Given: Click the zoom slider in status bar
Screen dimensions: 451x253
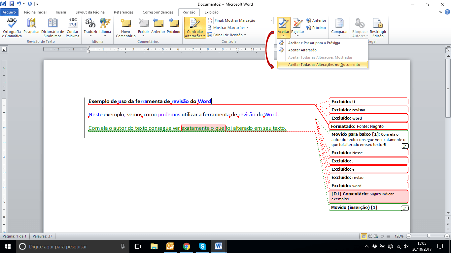Looking at the screenshot, I should point(429,236).
